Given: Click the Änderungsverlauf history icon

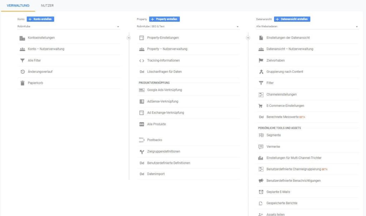Looking at the screenshot, I should tap(22, 72).
